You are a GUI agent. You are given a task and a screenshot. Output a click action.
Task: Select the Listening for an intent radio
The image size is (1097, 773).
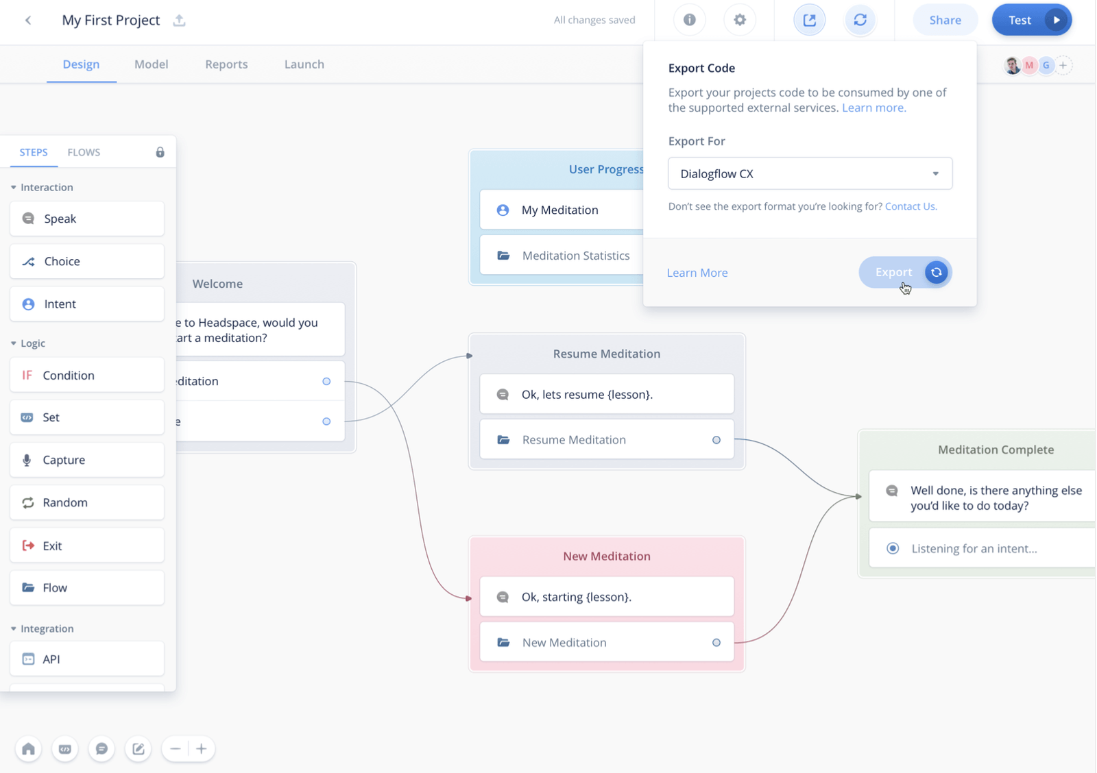click(x=893, y=548)
